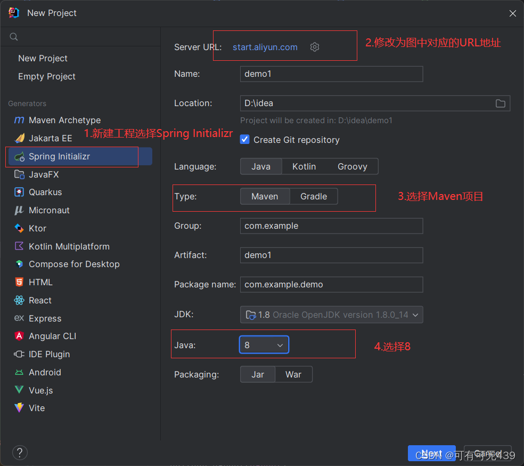Click the Micronaut mu icon
The height and width of the screenshot is (466, 524).
tap(19, 210)
